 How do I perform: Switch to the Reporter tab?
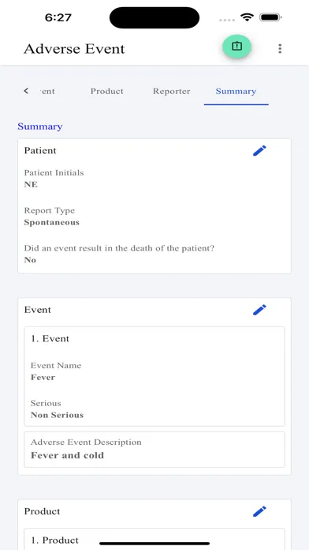pos(172,91)
